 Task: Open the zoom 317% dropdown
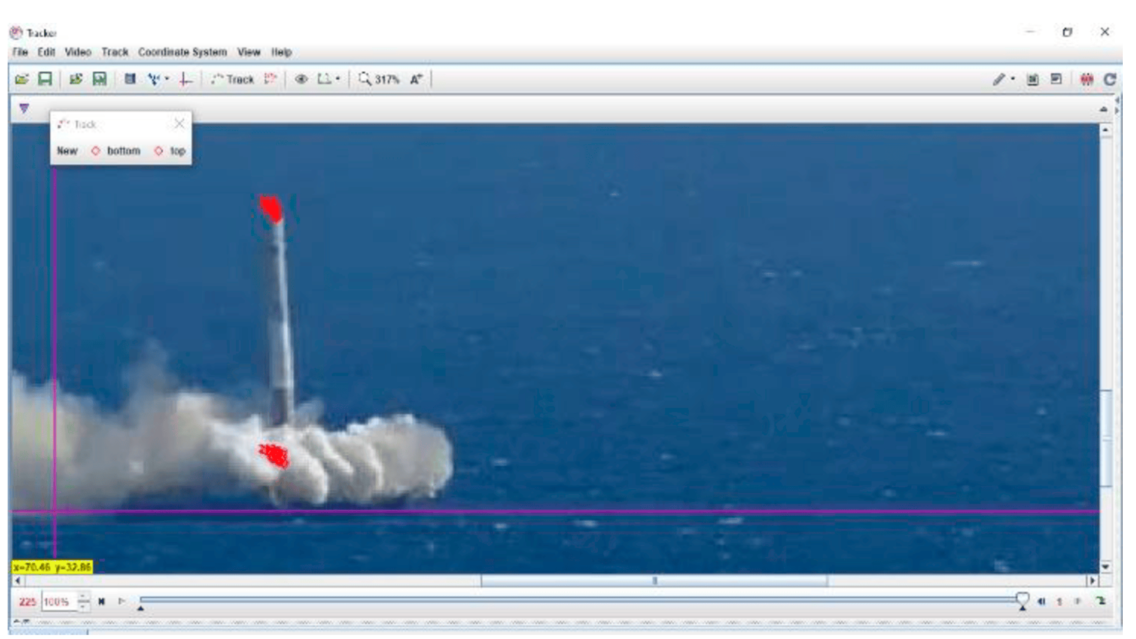pyautogui.click(x=378, y=79)
